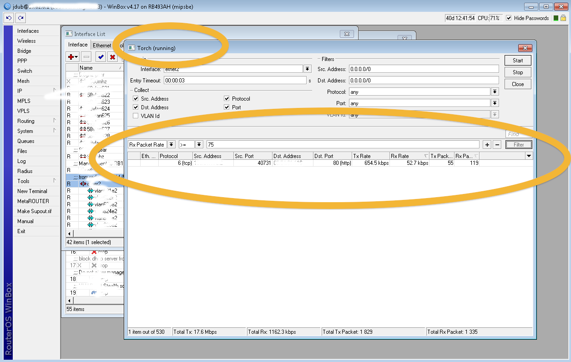This screenshot has height=362, width=571.
Task: Remove the filter row with the minus icon
Action: tap(497, 143)
